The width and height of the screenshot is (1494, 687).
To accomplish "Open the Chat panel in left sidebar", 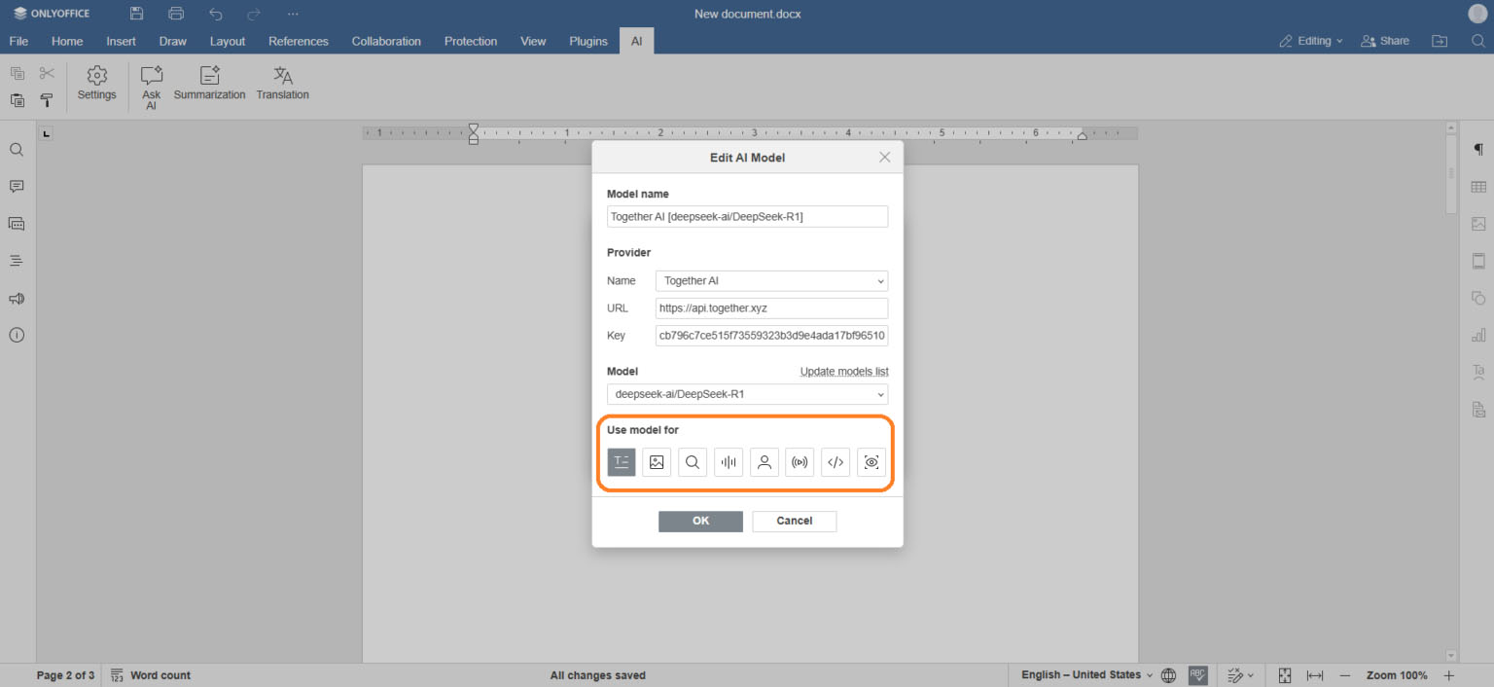I will pyautogui.click(x=17, y=224).
